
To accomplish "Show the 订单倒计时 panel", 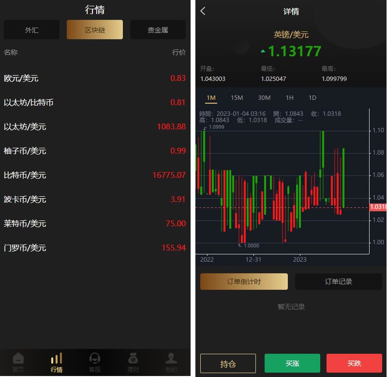I will (x=244, y=282).
